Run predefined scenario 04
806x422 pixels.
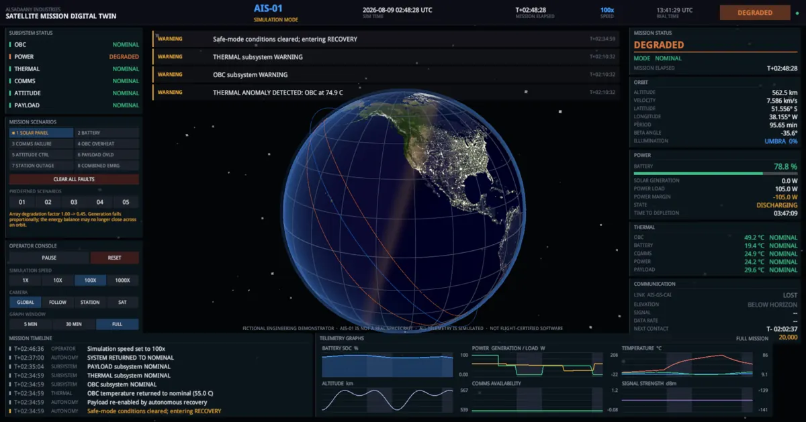(100, 202)
